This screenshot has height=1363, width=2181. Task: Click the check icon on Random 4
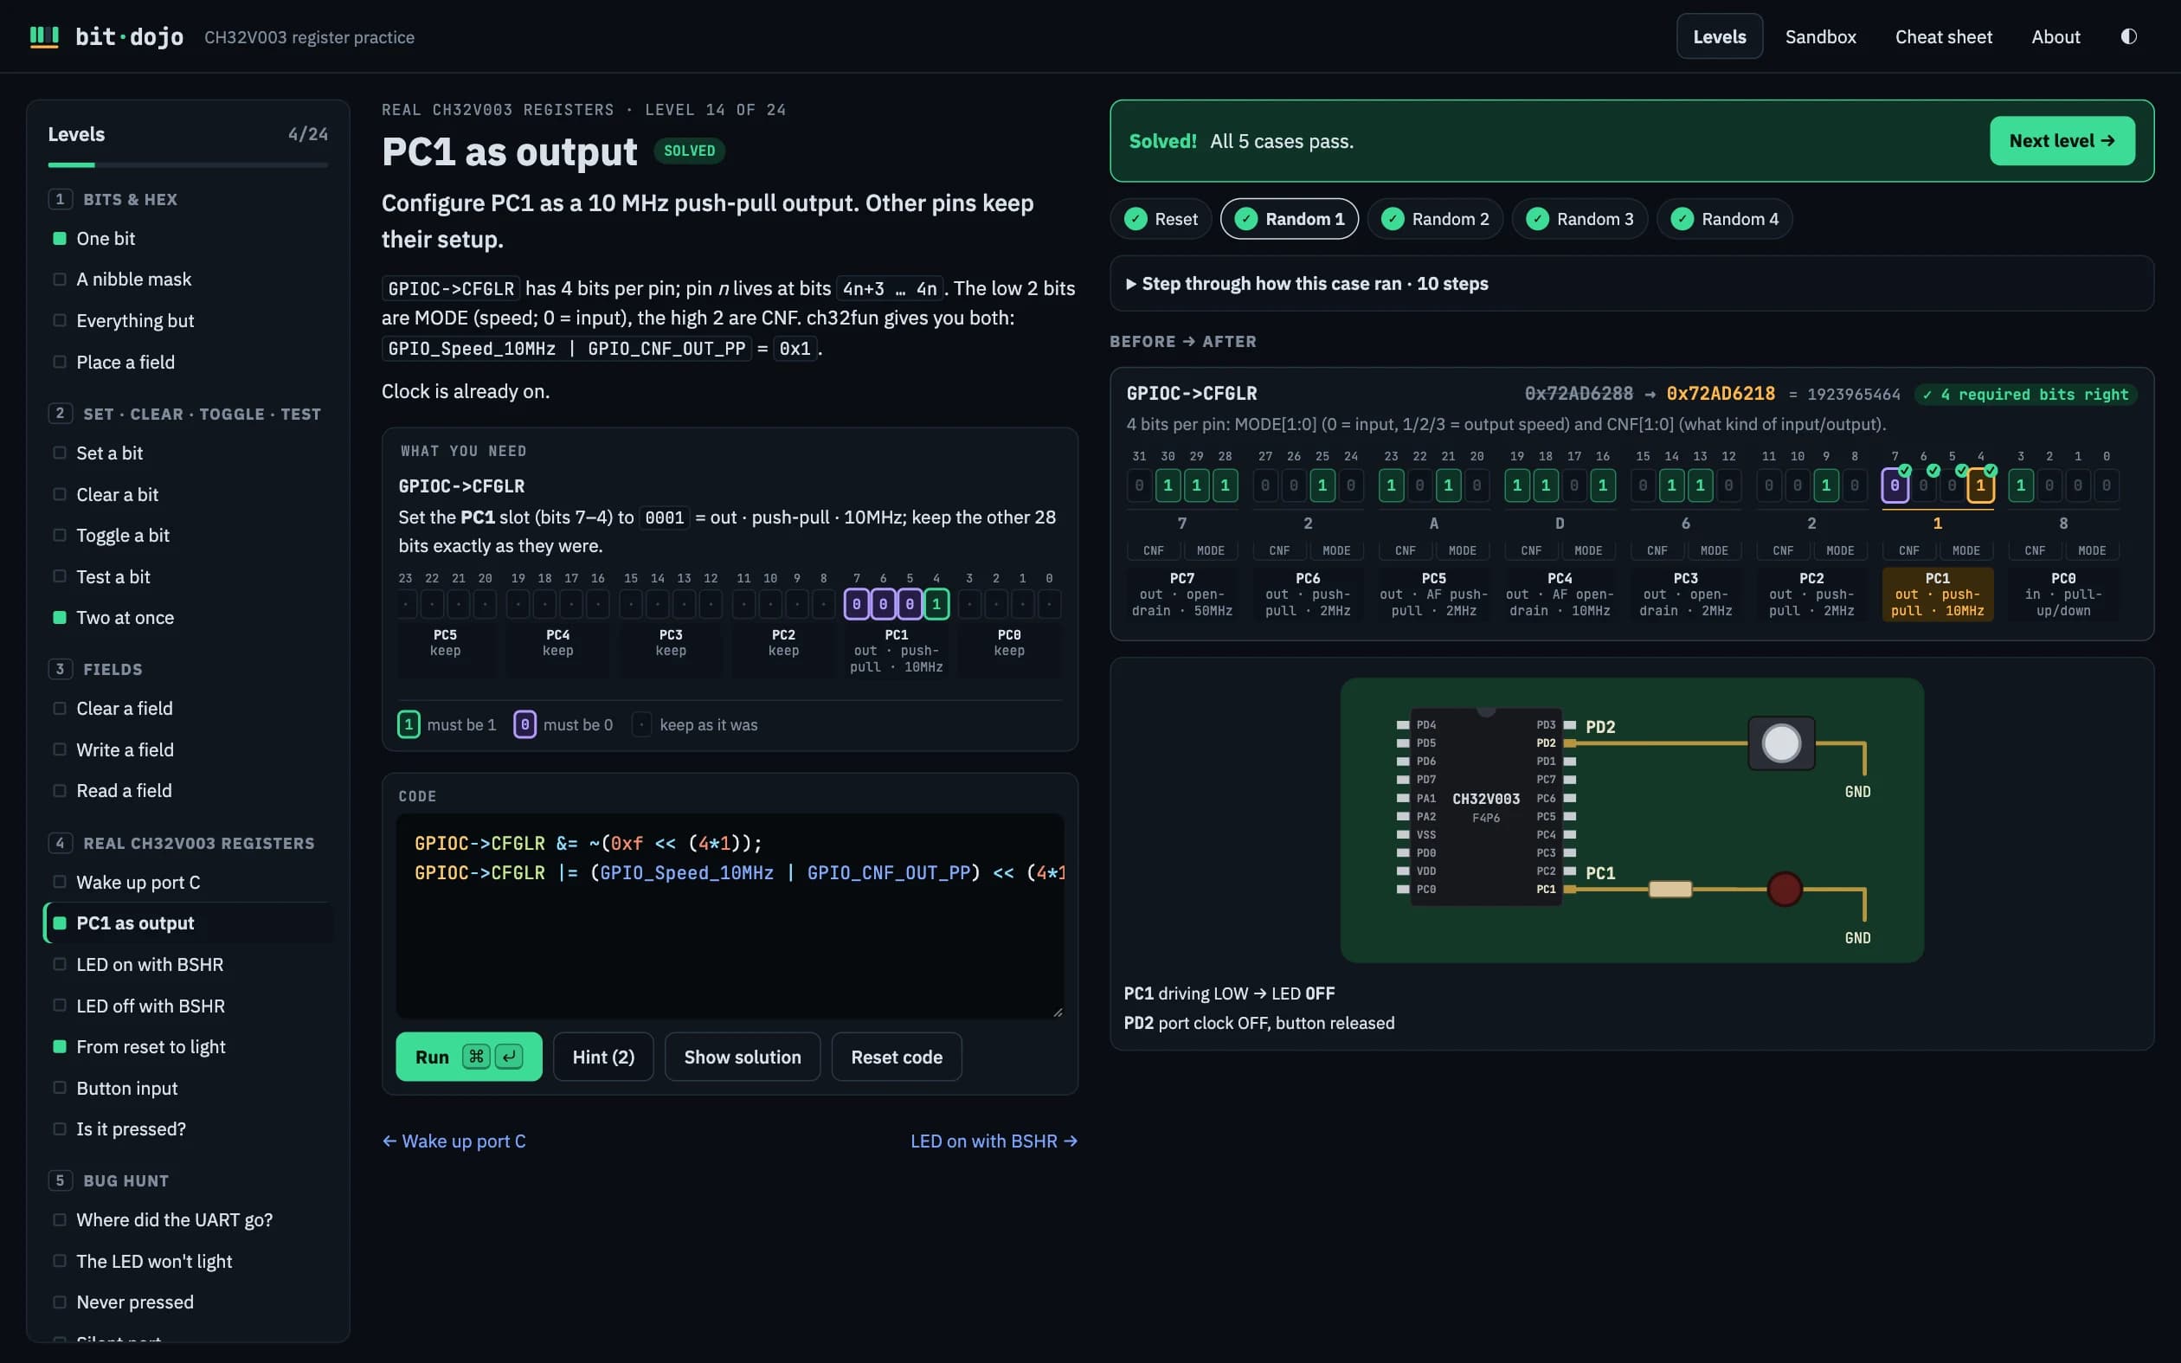point(1682,219)
